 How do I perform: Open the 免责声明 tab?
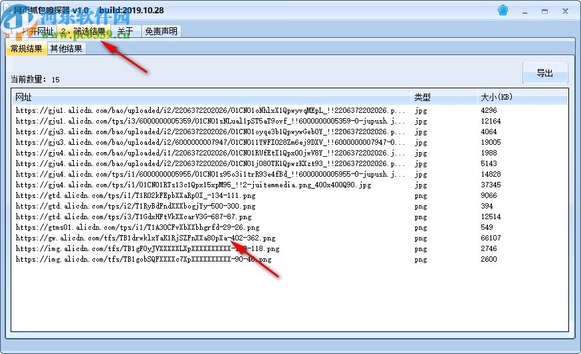coord(161,31)
